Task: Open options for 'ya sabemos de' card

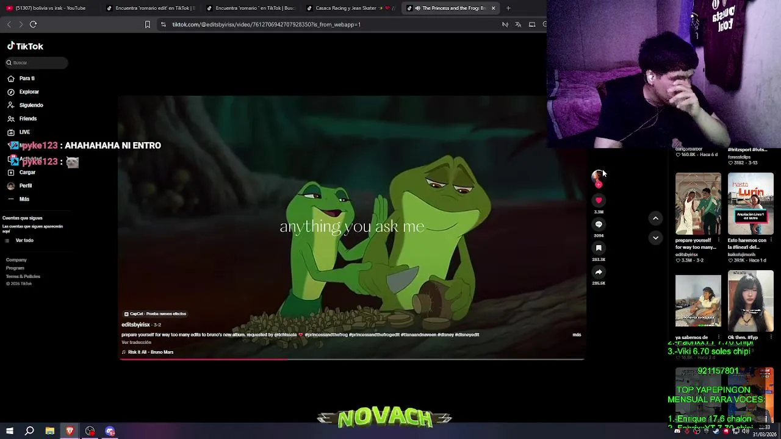Action: click(719, 337)
